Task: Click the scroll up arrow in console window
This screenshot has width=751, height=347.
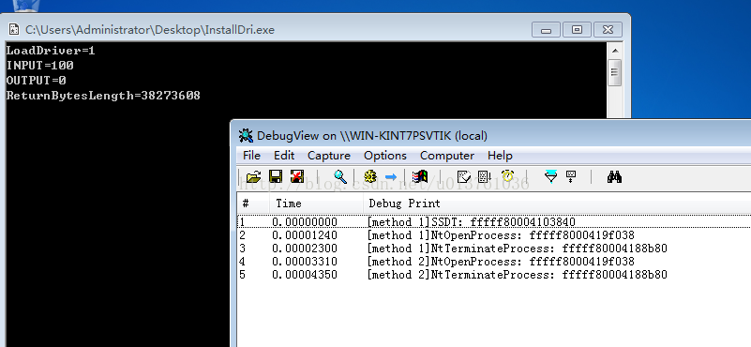Action: [615, 51]
